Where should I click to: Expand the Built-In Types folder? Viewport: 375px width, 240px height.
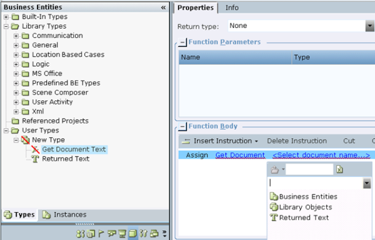coord(6,17)
